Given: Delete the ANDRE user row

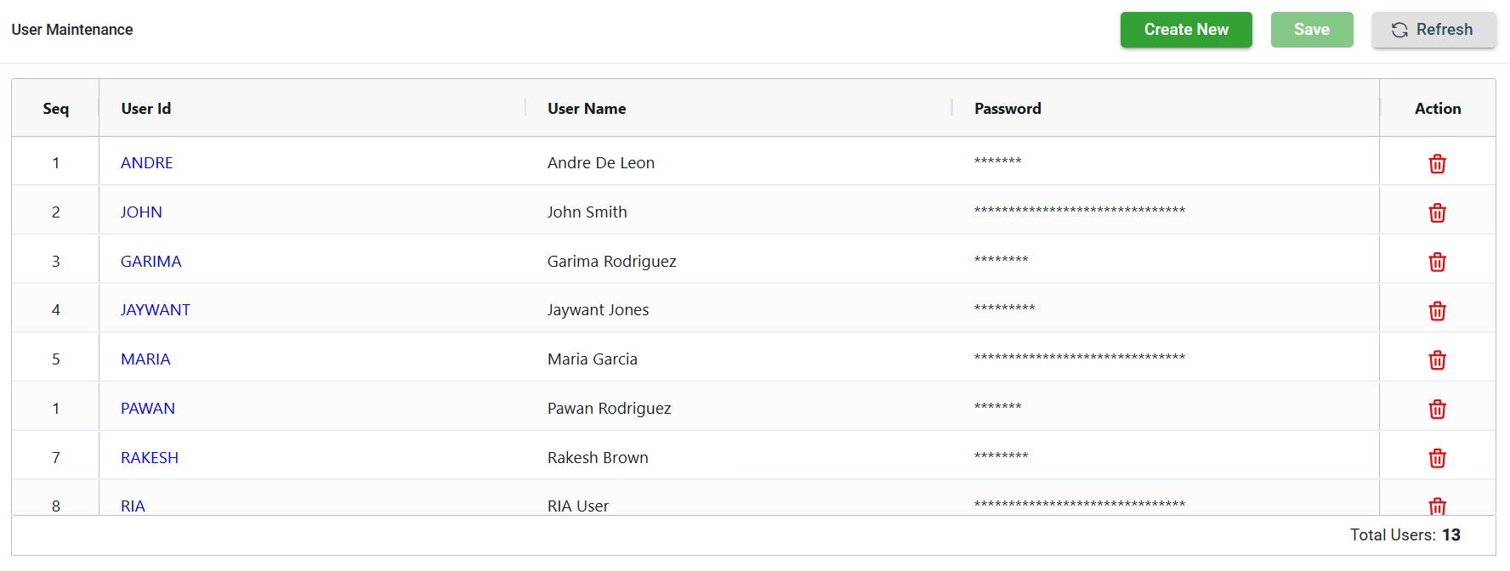Looking at the screenshot, I should (x=1437, y=164).
